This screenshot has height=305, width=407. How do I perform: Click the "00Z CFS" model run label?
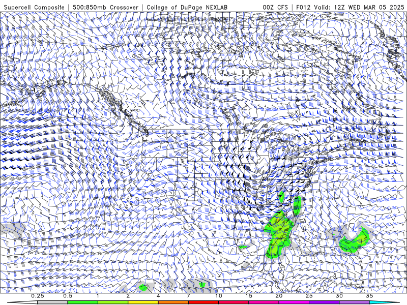tap(275, 8)
